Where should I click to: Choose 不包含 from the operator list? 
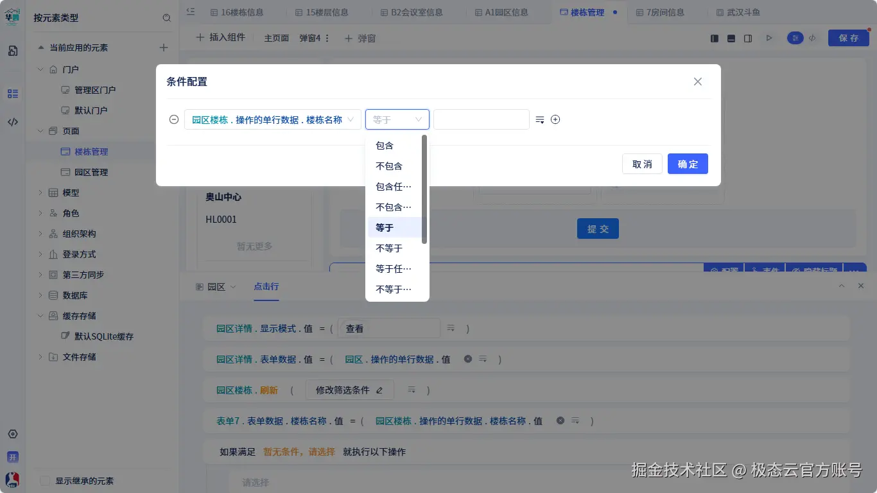pos(394,166)
